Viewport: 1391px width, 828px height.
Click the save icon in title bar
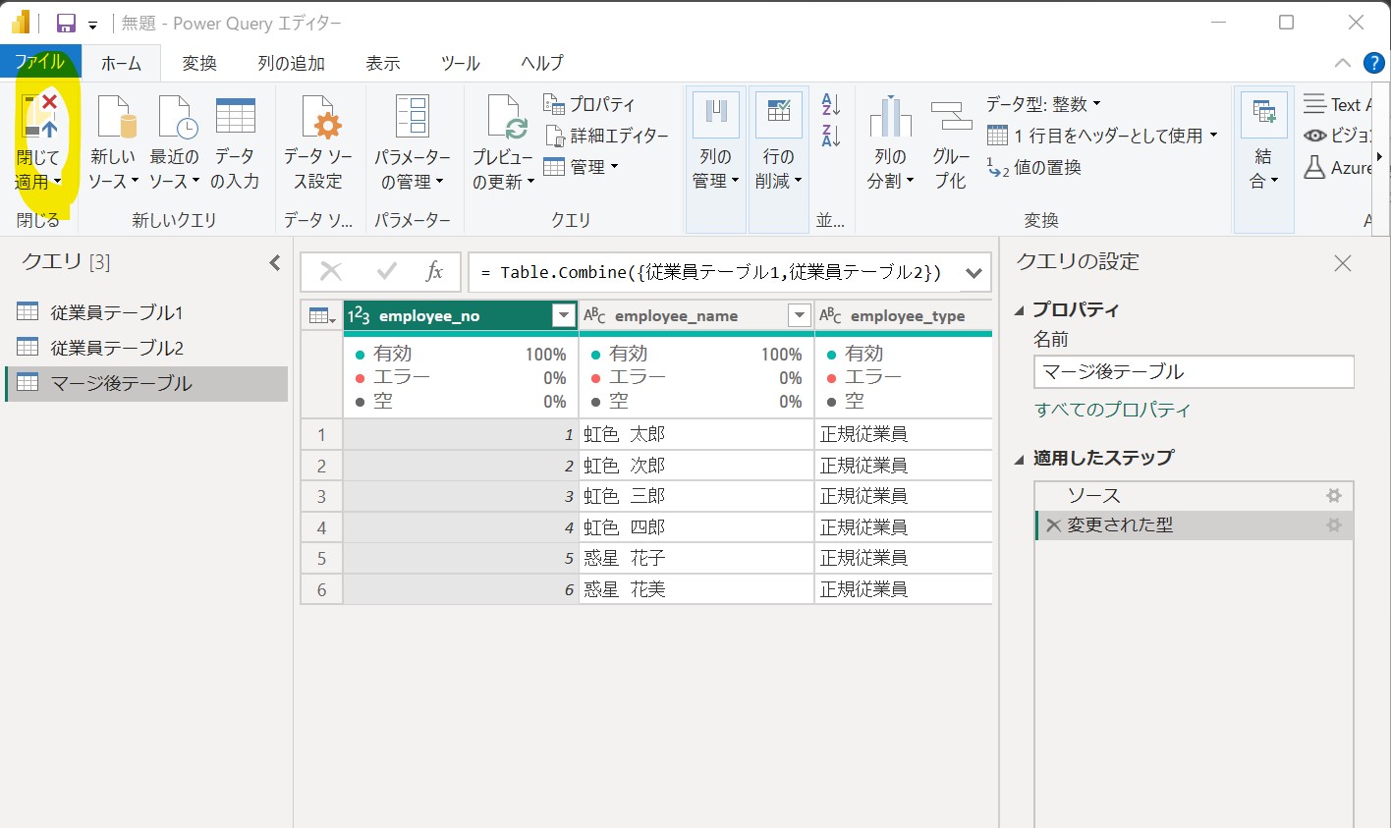pos(66,24)
